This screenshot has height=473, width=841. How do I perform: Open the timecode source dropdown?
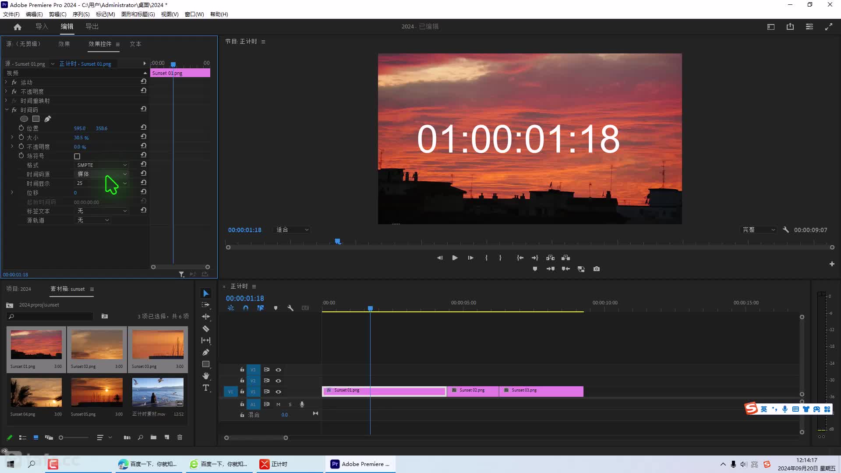click(102, 174)
